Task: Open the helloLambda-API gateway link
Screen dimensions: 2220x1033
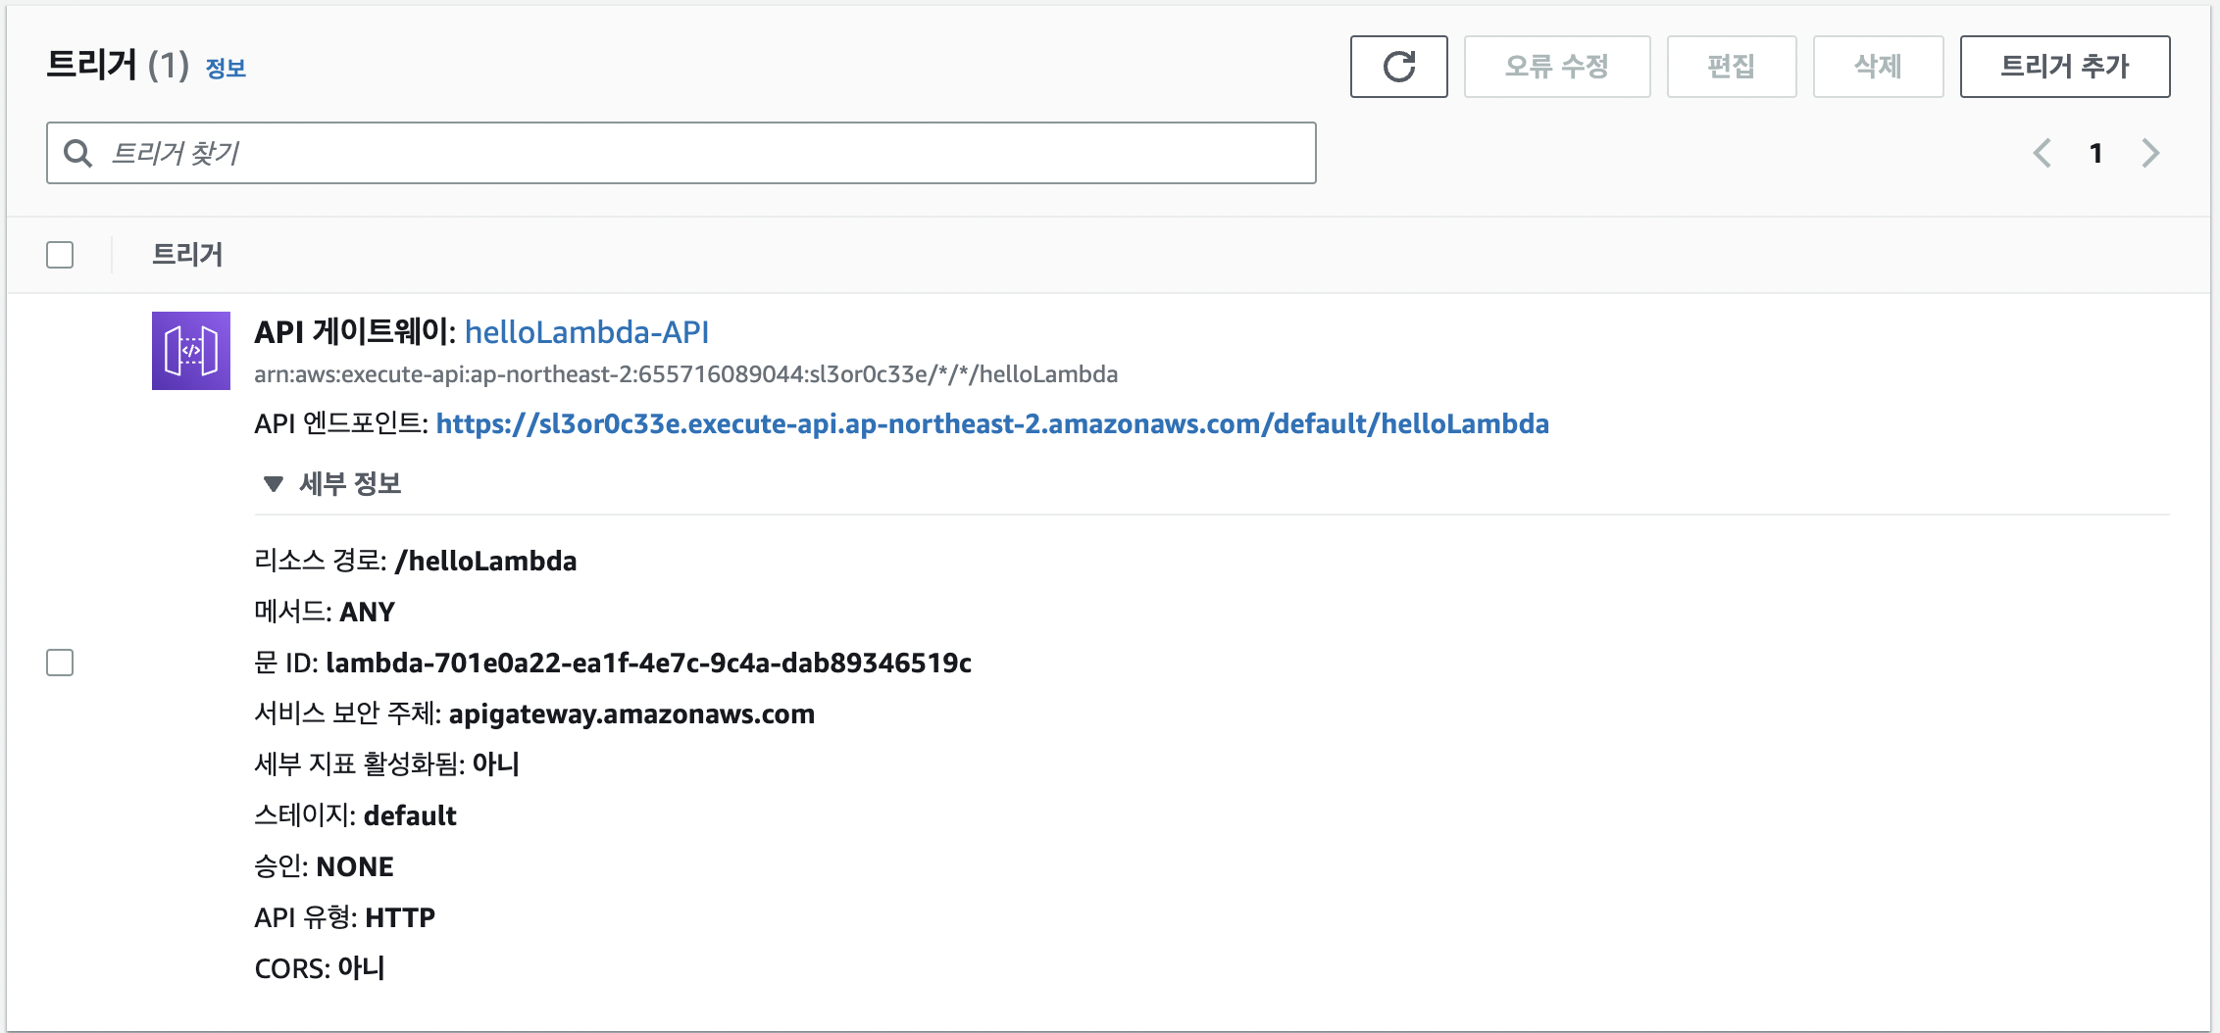Action: tap(586, 332)
